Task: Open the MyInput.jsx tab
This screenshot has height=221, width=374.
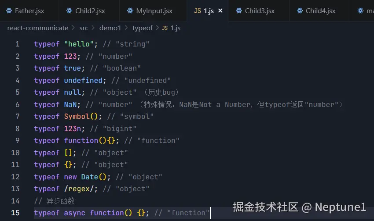Action: (x=154, y=11)
